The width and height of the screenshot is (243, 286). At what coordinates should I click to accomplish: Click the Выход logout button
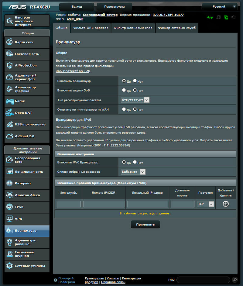point(77,7)
